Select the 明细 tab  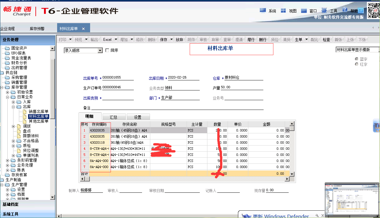(x=90, y=116)
